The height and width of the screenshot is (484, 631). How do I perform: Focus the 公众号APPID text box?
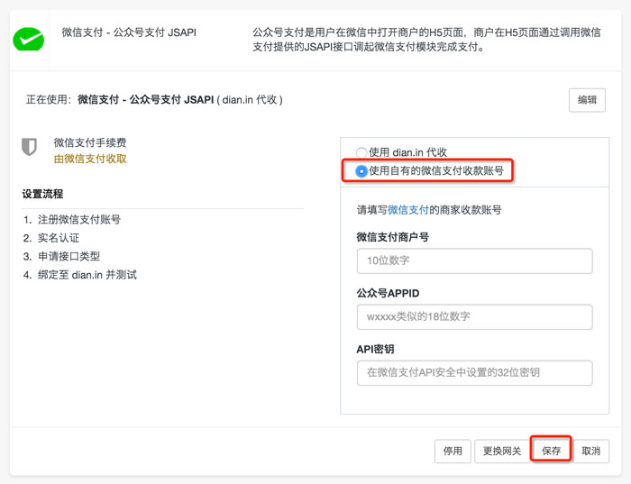(474, 316)
